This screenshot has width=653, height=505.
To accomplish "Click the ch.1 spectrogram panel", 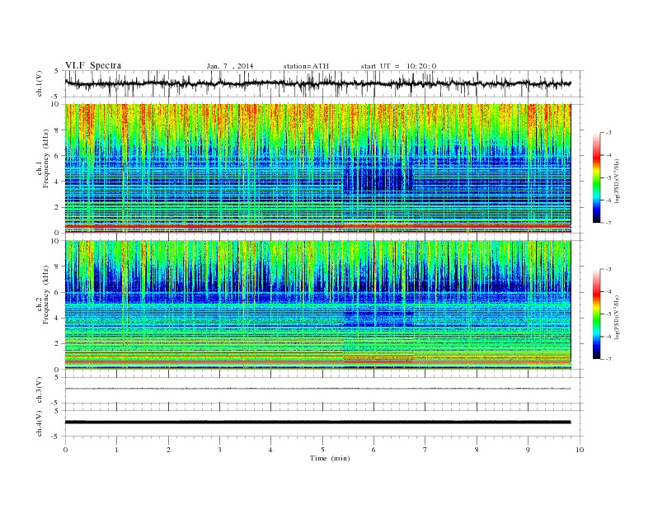I will tap(317, 168).
